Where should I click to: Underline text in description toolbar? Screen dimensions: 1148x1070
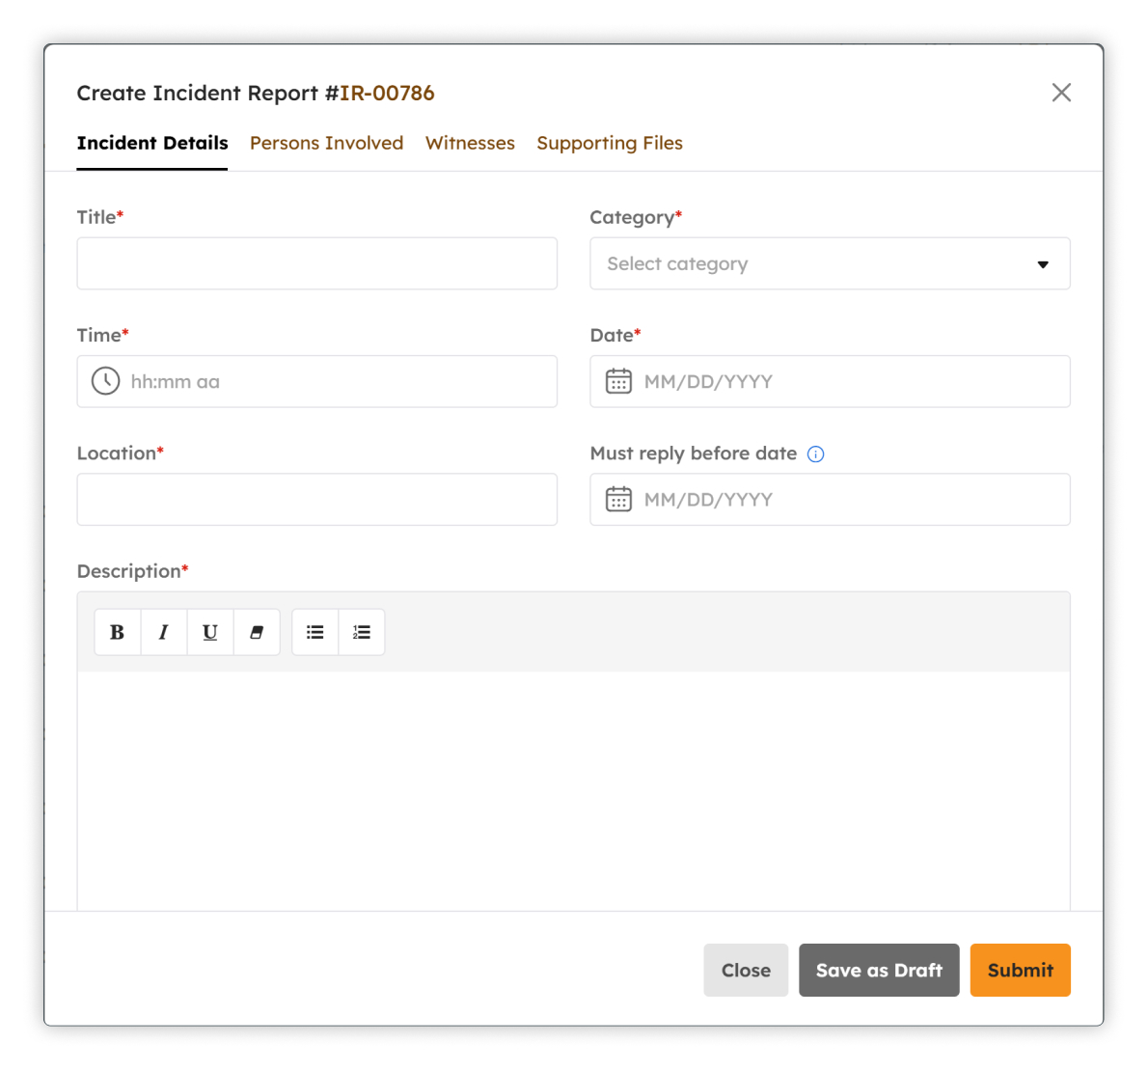tap(210, 632)
